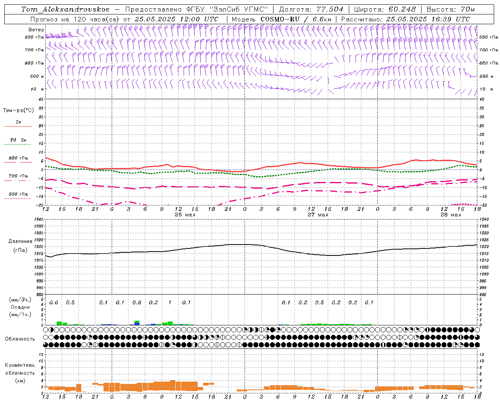Image resolution: width=500 pixels, height=400 pixels.
Task: Click the 850 гПа temperature legend entry
Action: click(x=18, y=158)
